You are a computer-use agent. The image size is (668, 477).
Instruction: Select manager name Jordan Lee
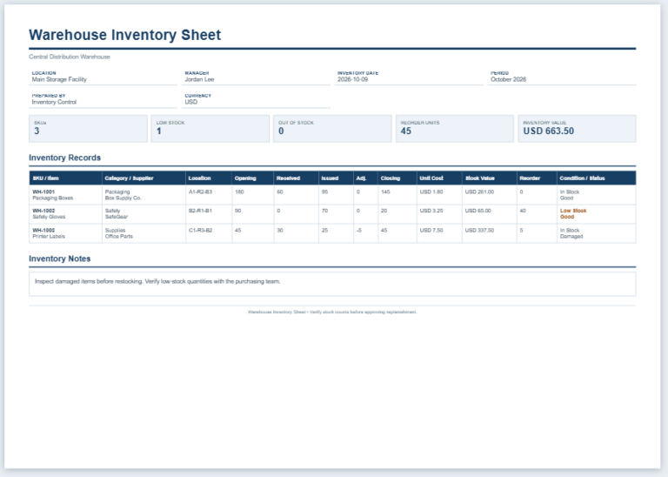(x=199, y=79)
